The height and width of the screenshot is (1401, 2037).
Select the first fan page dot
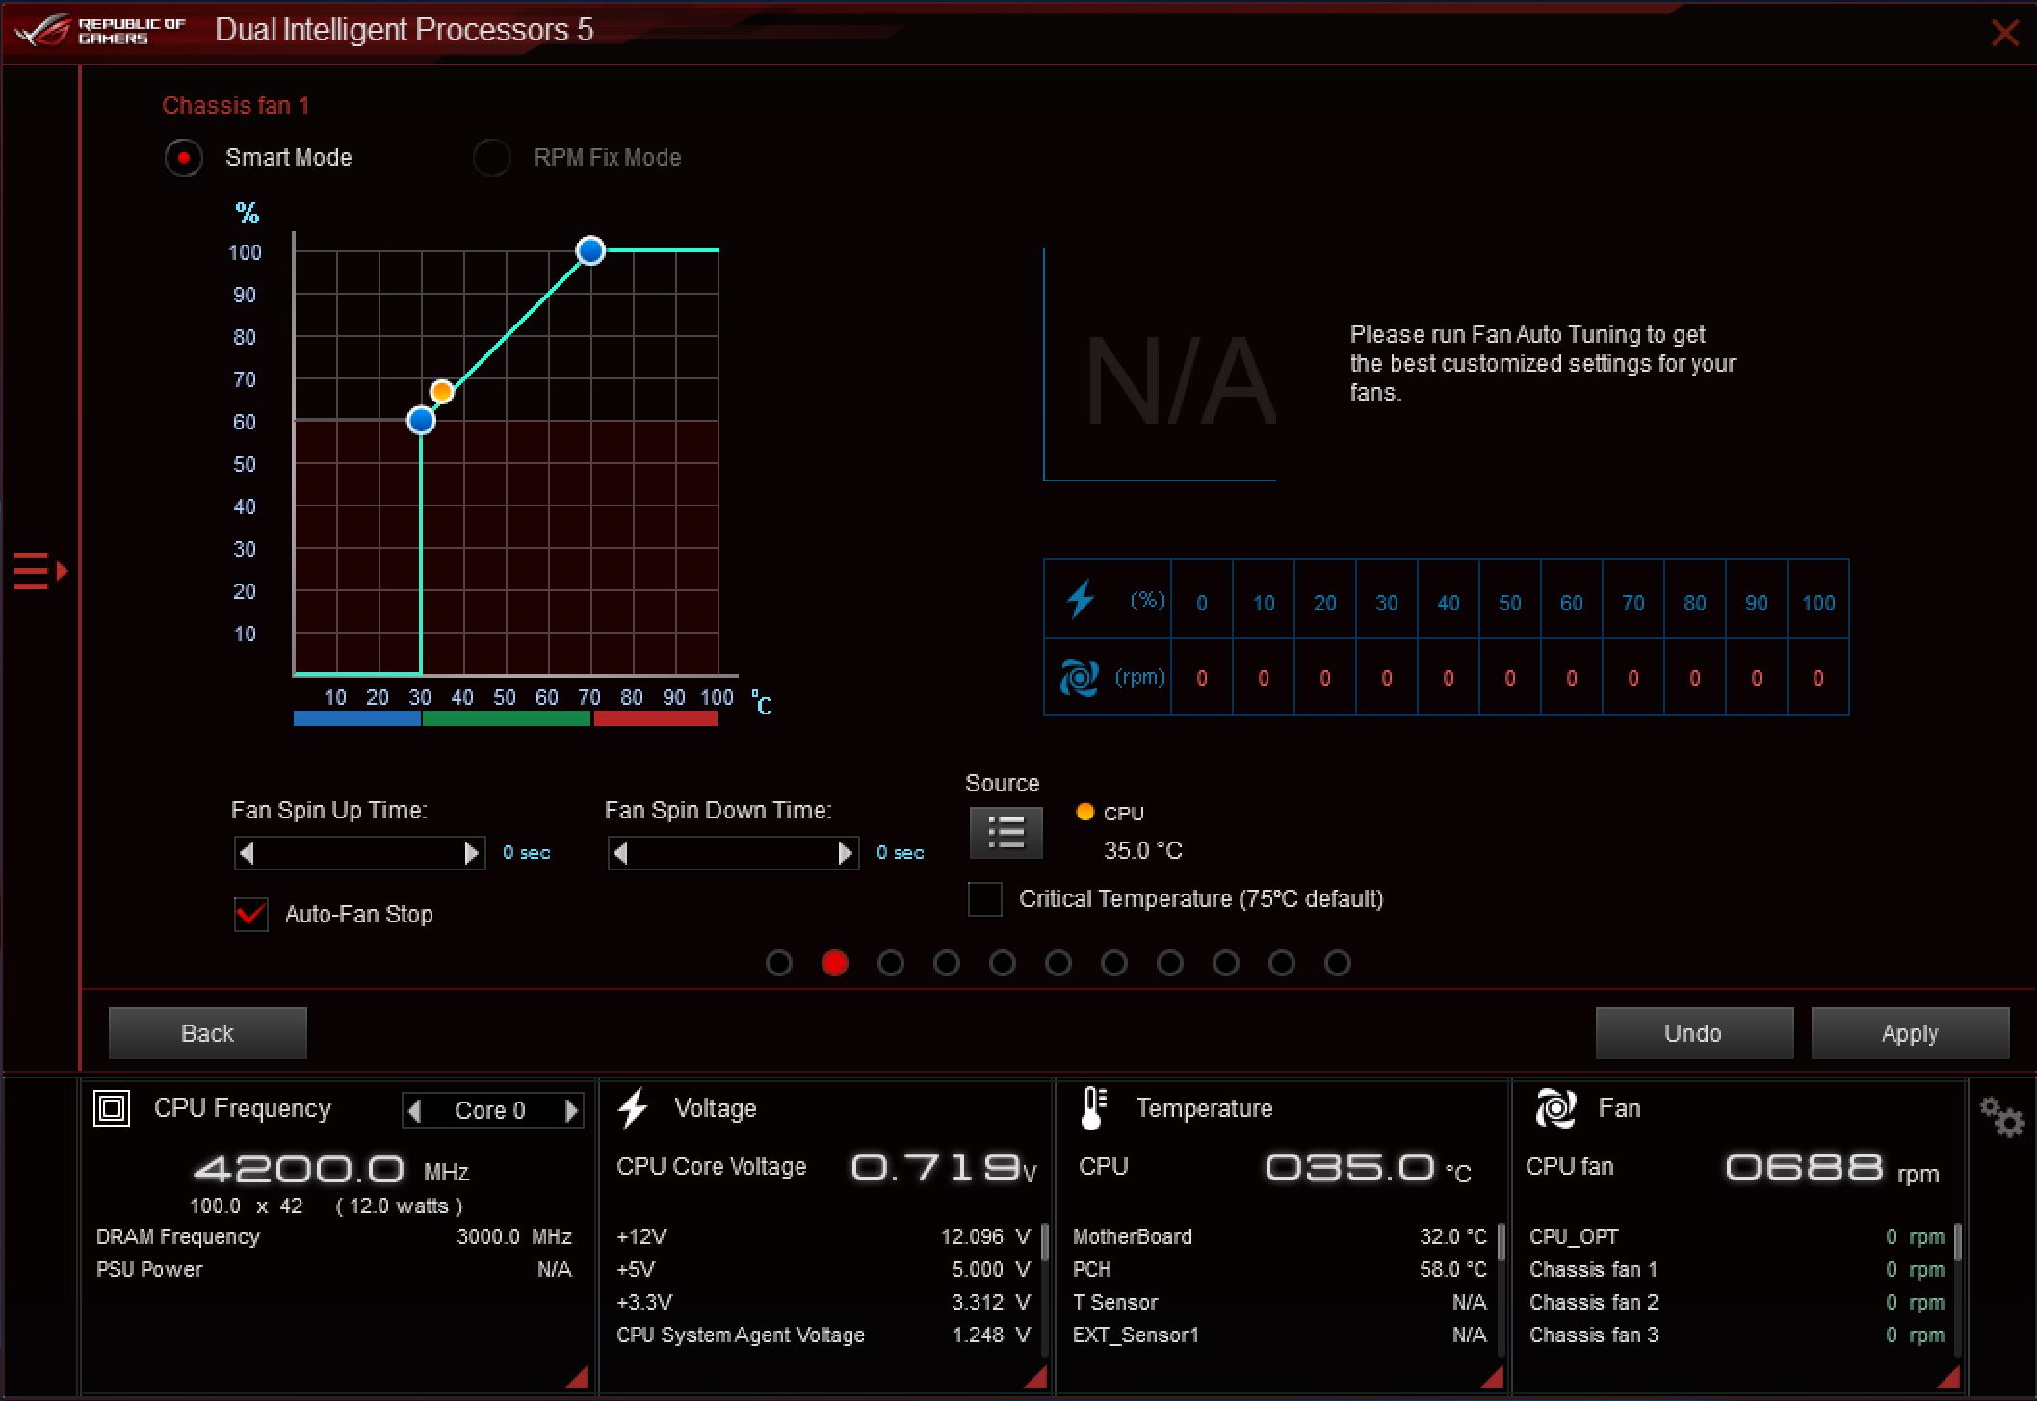(779, 963)
